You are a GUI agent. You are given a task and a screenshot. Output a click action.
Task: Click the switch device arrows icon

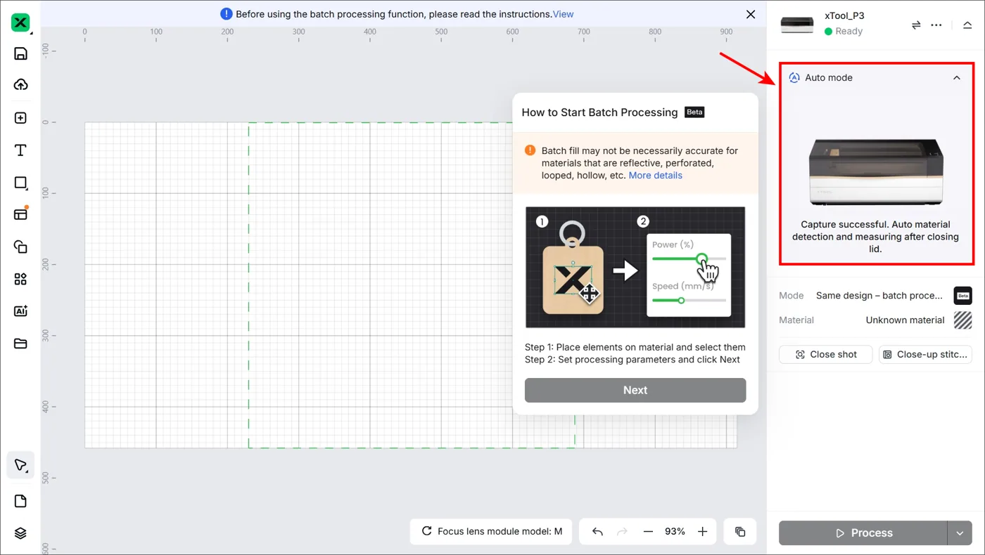point(916,25)
